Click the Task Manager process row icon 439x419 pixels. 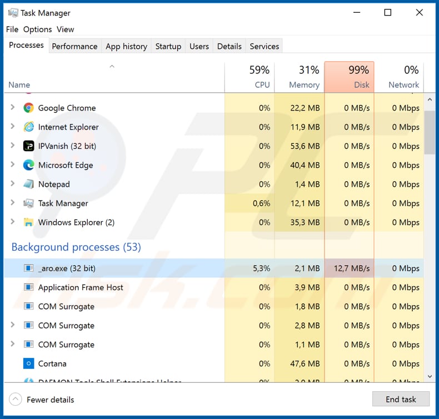[28, 203]
